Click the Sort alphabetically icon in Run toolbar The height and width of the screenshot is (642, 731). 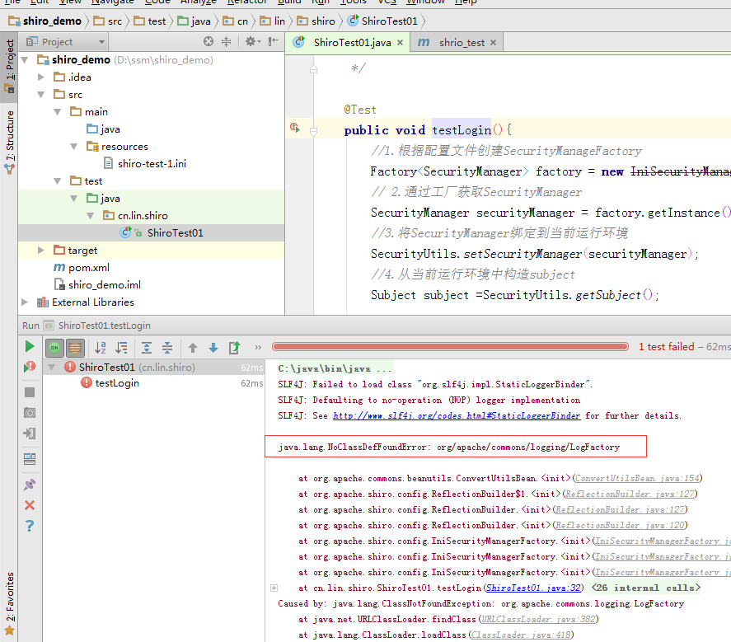pos(101,347)
